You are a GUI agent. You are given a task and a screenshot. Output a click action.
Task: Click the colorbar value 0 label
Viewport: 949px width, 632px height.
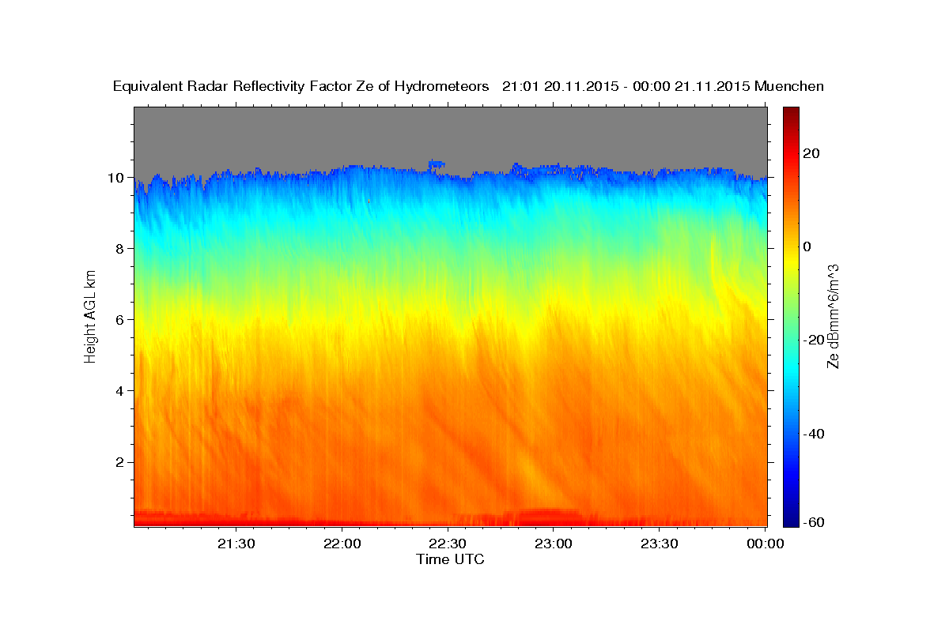click(807, 246)
